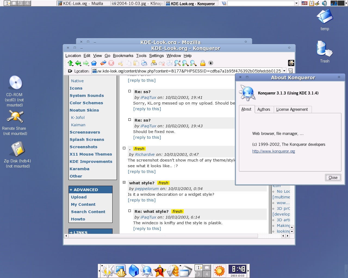Clear the location bar using the black arrow
Screen dimensions: 348x278
point(70,71)
